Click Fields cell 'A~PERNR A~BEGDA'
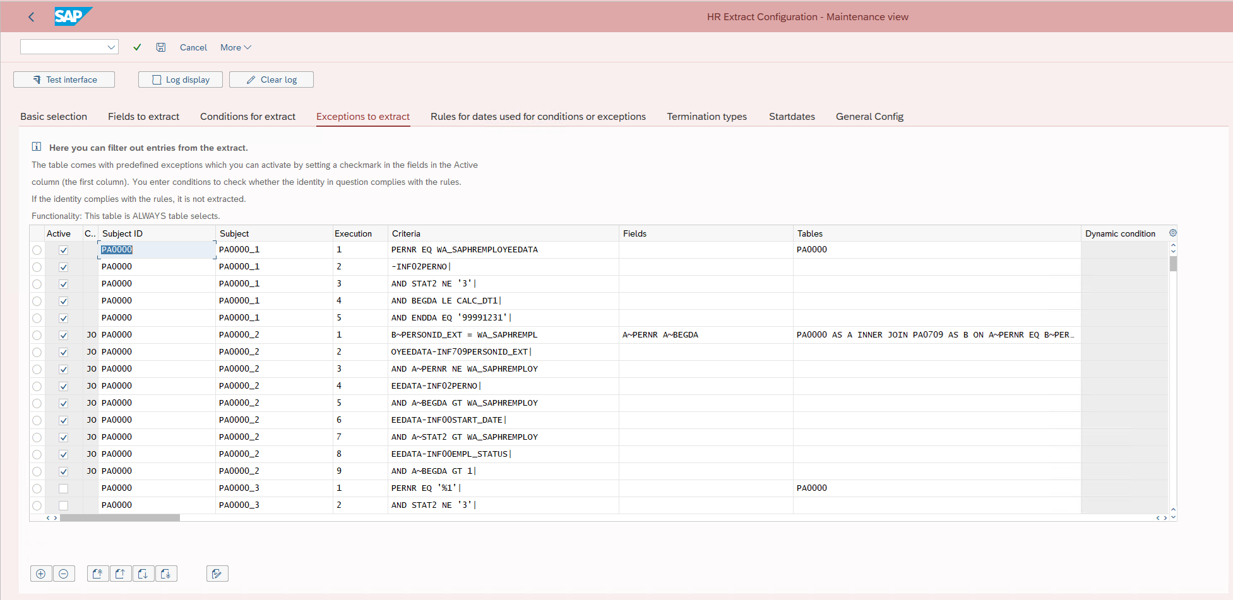This screenshot has width=1233, height=600. 706,335
